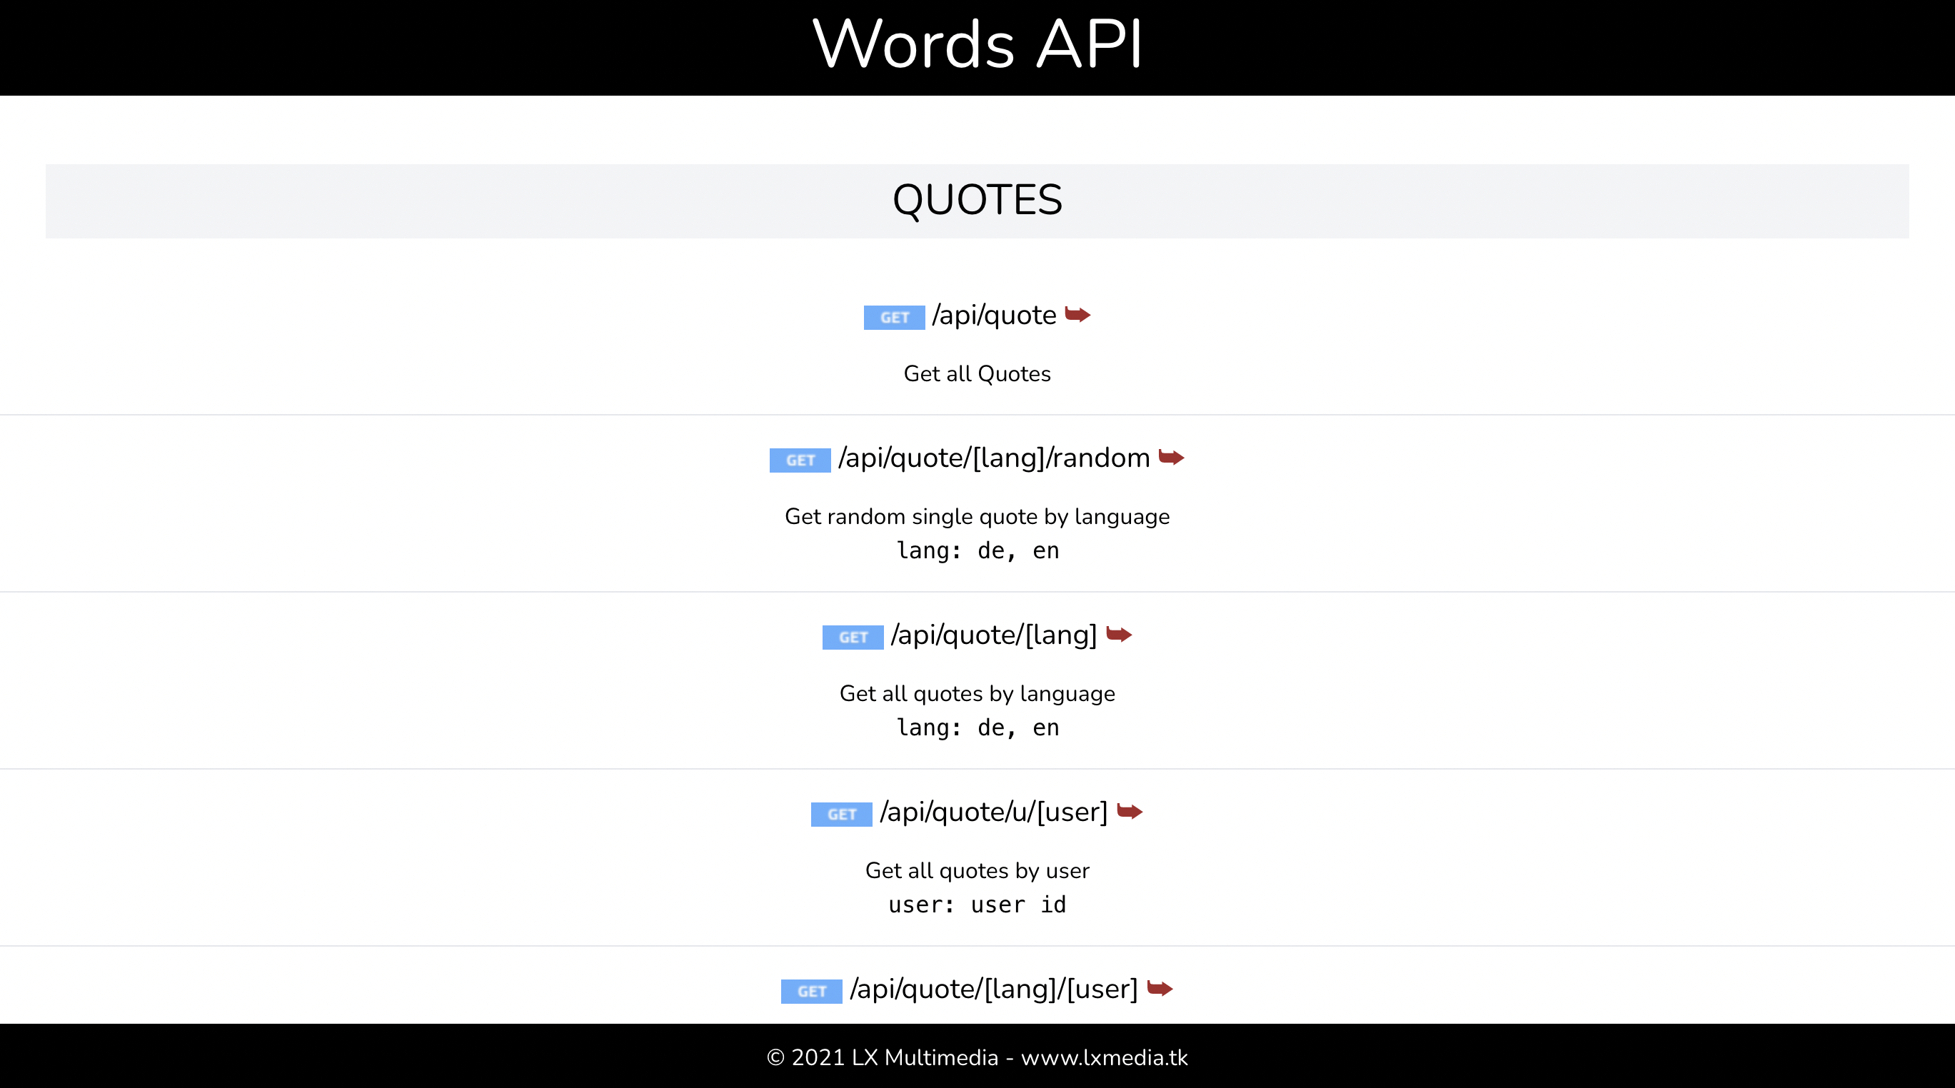
Task: Open the arrow link beside /api/quote/[lang]/[user]
Action: click(1160, 989)
